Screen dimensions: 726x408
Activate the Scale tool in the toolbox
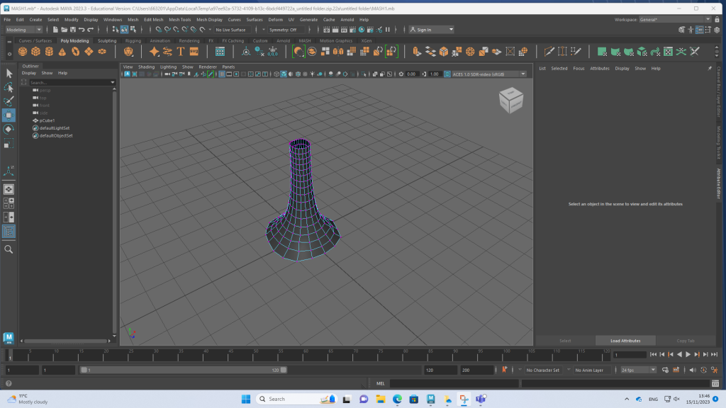9,144
